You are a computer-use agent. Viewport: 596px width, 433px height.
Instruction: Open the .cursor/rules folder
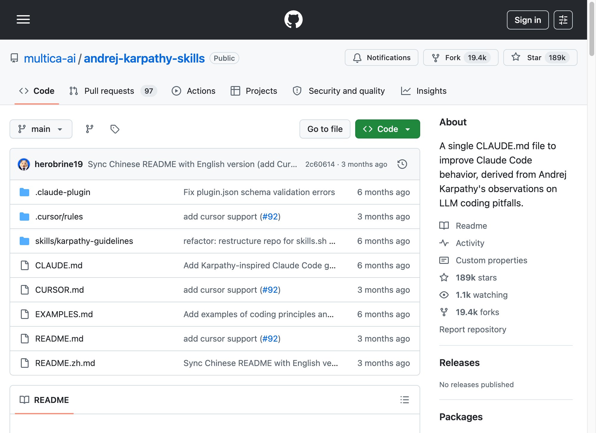[59, 216]
